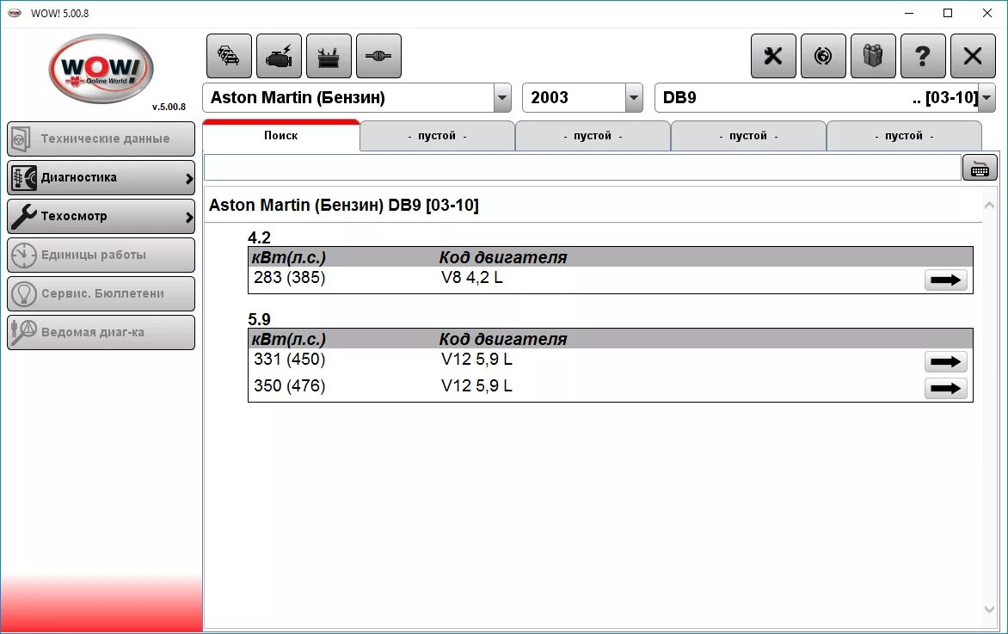Click the 5.9 engine group heading
The width and height of the screenshot is (1008, 634).
(259, 319)
